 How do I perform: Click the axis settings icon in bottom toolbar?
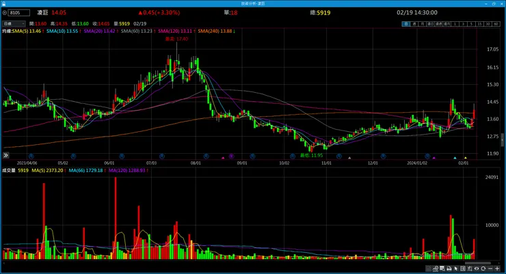pyautogui.click(x=470, y=269)
